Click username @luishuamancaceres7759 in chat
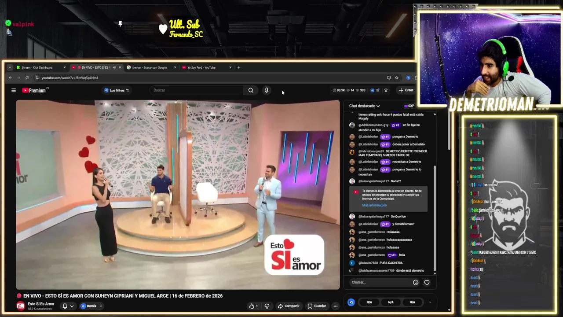The height and width of the screenshot is (317, 563). tap(376, 271)
